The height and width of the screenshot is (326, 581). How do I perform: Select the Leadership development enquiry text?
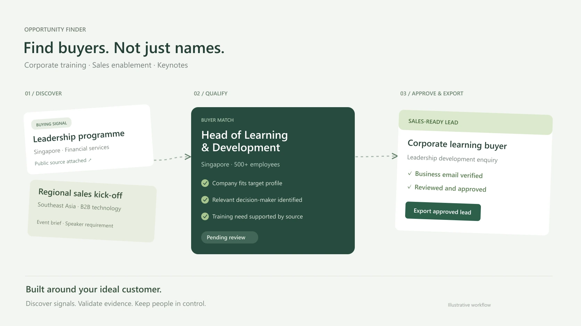(x=452, y=158)
